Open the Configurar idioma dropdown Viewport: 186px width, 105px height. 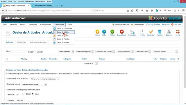point(34,84)
